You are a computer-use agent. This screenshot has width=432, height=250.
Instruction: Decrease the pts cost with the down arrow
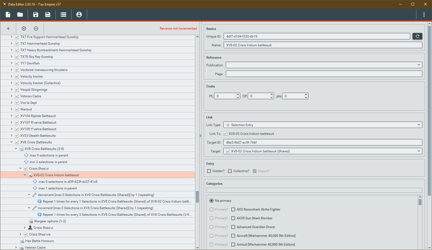pyautogui.click(x=306, y=98)
